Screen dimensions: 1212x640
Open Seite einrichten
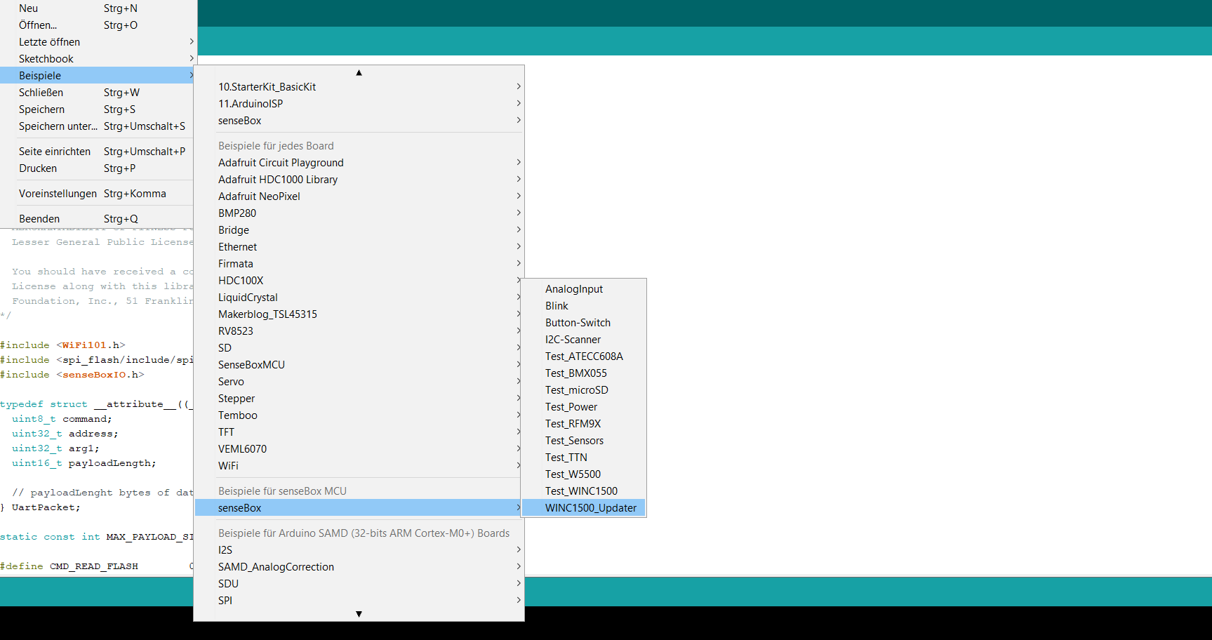tap(97, 152)
